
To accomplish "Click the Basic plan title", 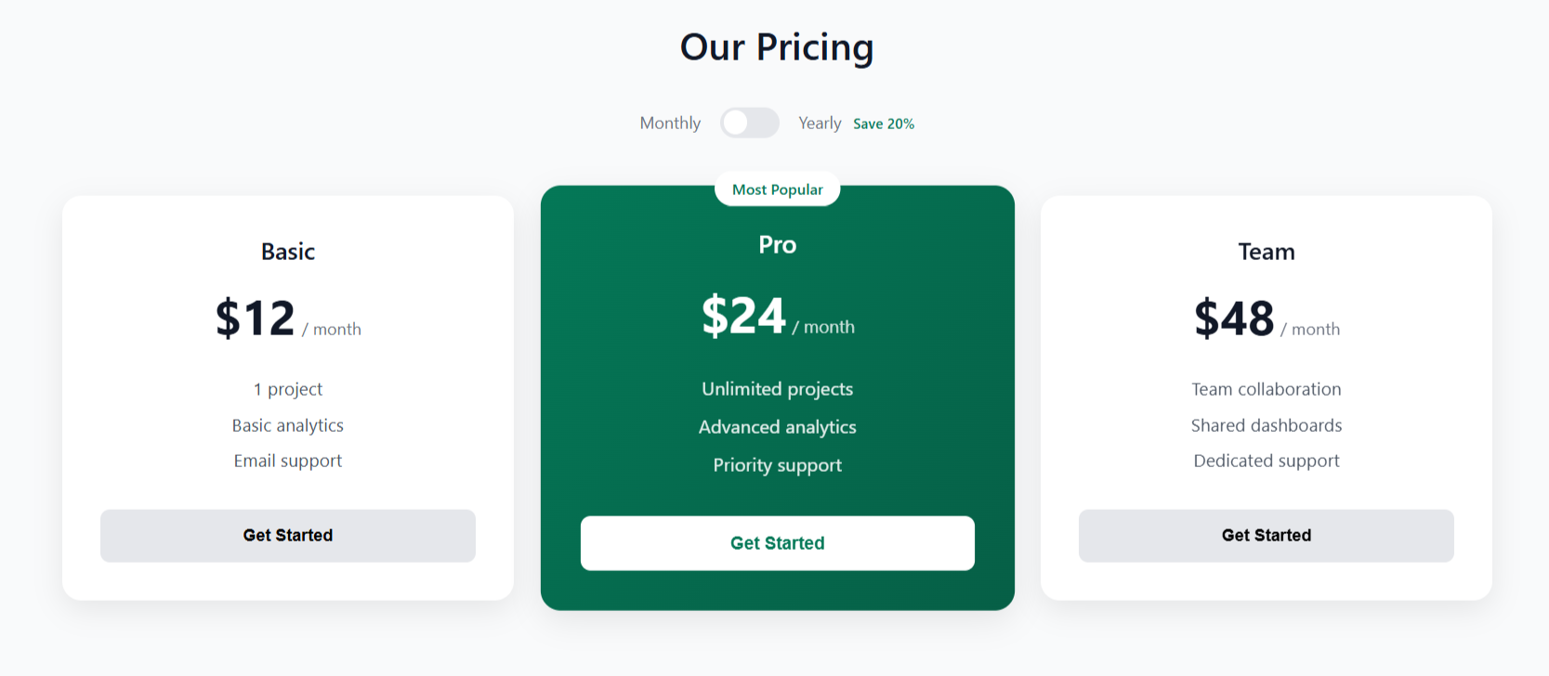I will (287, 251).
